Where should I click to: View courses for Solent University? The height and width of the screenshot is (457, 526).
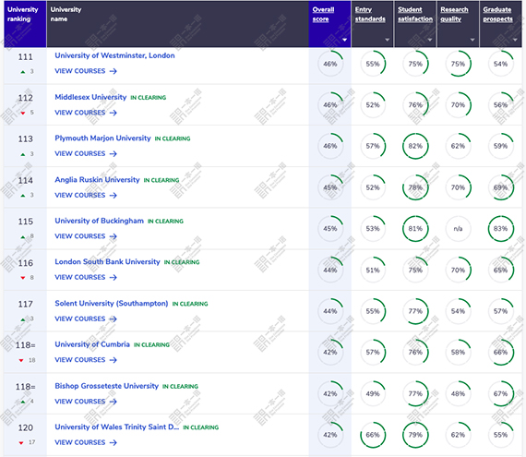point(86,319)
